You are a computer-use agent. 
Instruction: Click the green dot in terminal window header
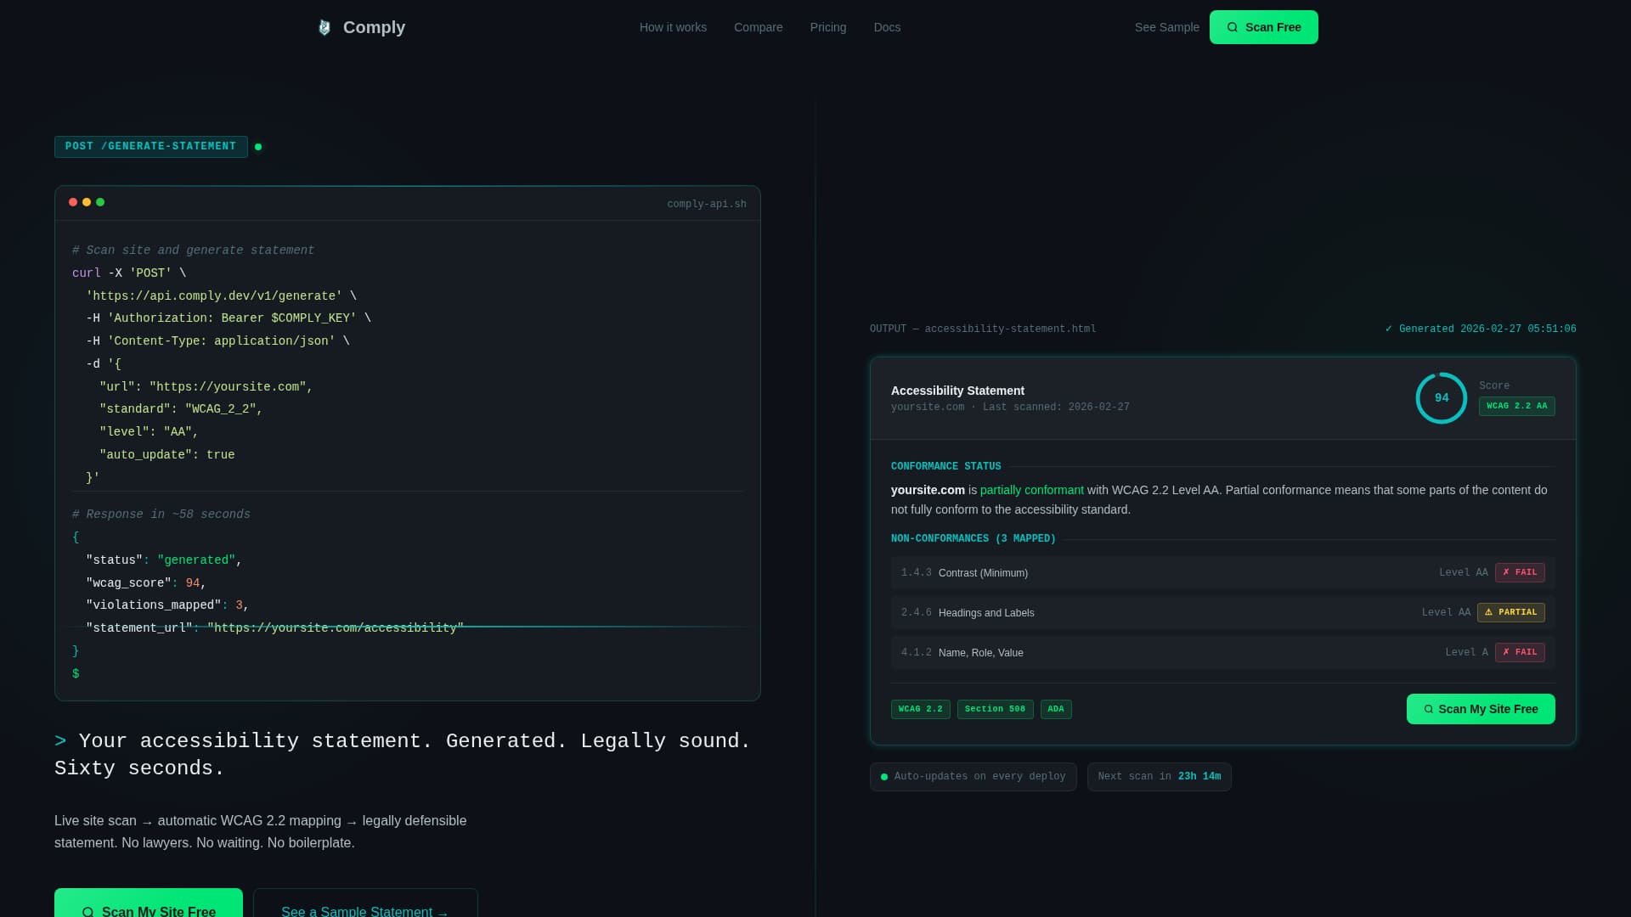[x=100, y=202]
